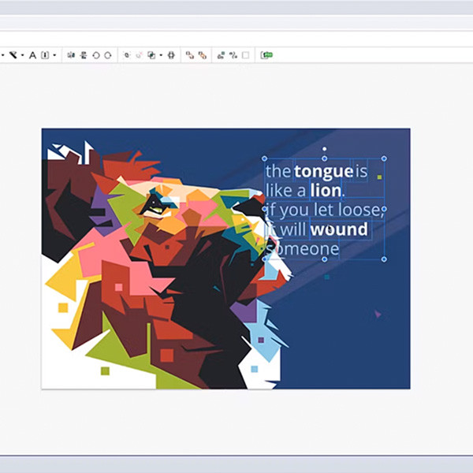Select the knife-shaped cutting tool in toolbar
473x473 pixels.
[x=13, y=55]
